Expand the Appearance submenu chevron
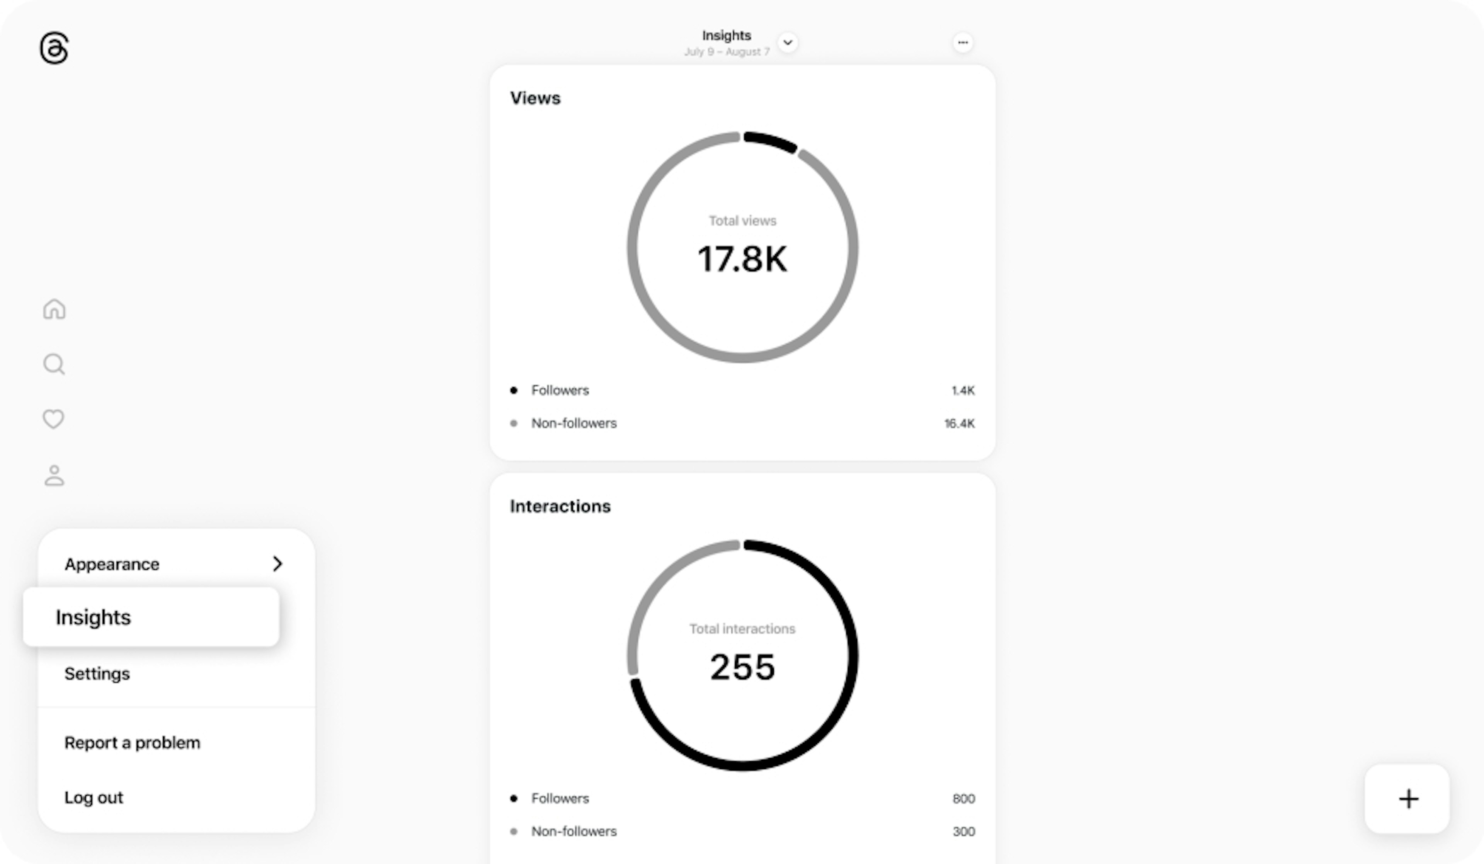The width and height of the screenshot is (1484, 864). click(278, 564)
